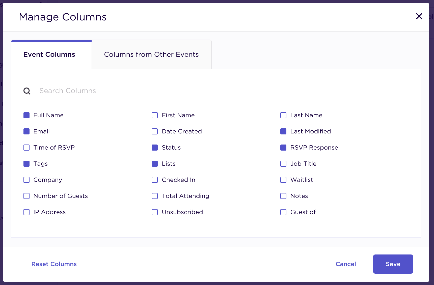
Task: Enable Time of RSVP column
Action: point(26,148)
